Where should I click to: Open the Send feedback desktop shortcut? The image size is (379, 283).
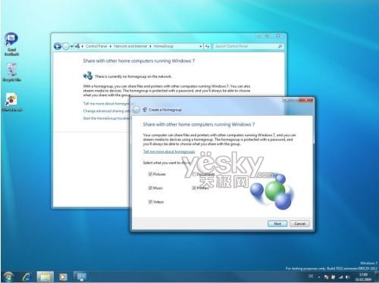coord(11,44)
